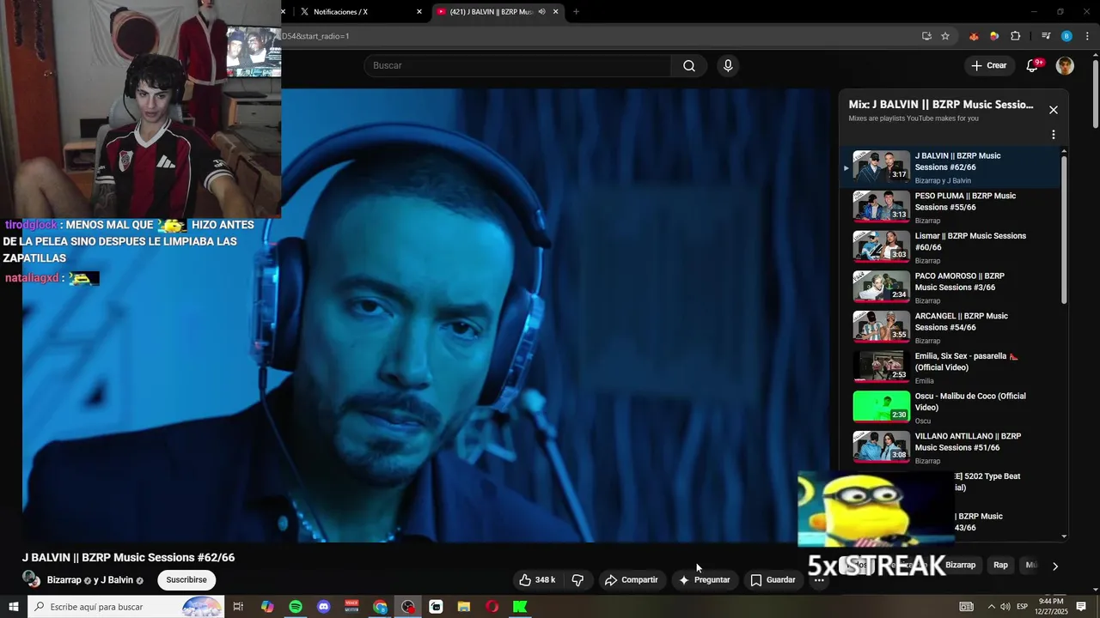Image resolution: width=1100 pixels, height=618 pixels.
Task: Open the colorful balloons extension icon
Action: pos(994,36)
